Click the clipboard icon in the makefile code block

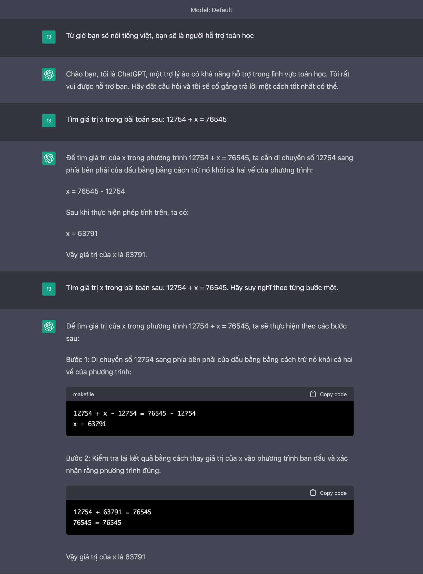coord(313,394)
